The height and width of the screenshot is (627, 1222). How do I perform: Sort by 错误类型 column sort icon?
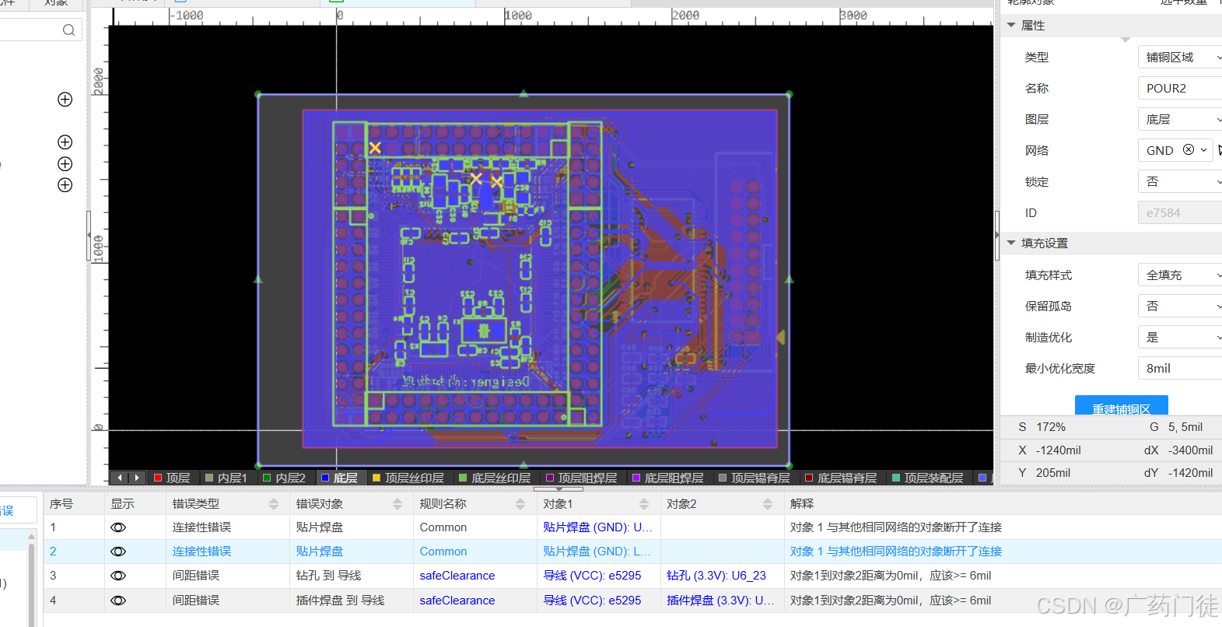pos(274,504)
